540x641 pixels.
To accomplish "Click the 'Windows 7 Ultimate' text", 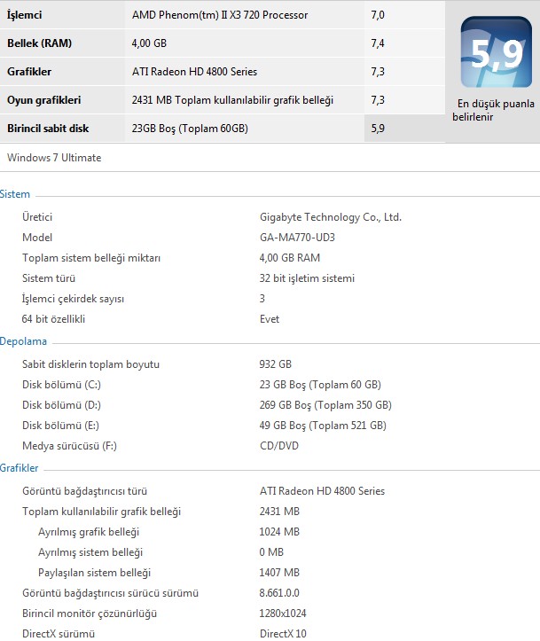I will [x=54, y=158].
